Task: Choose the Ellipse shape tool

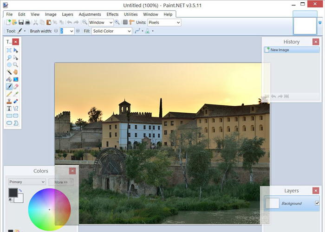Action: pos(9,122)
